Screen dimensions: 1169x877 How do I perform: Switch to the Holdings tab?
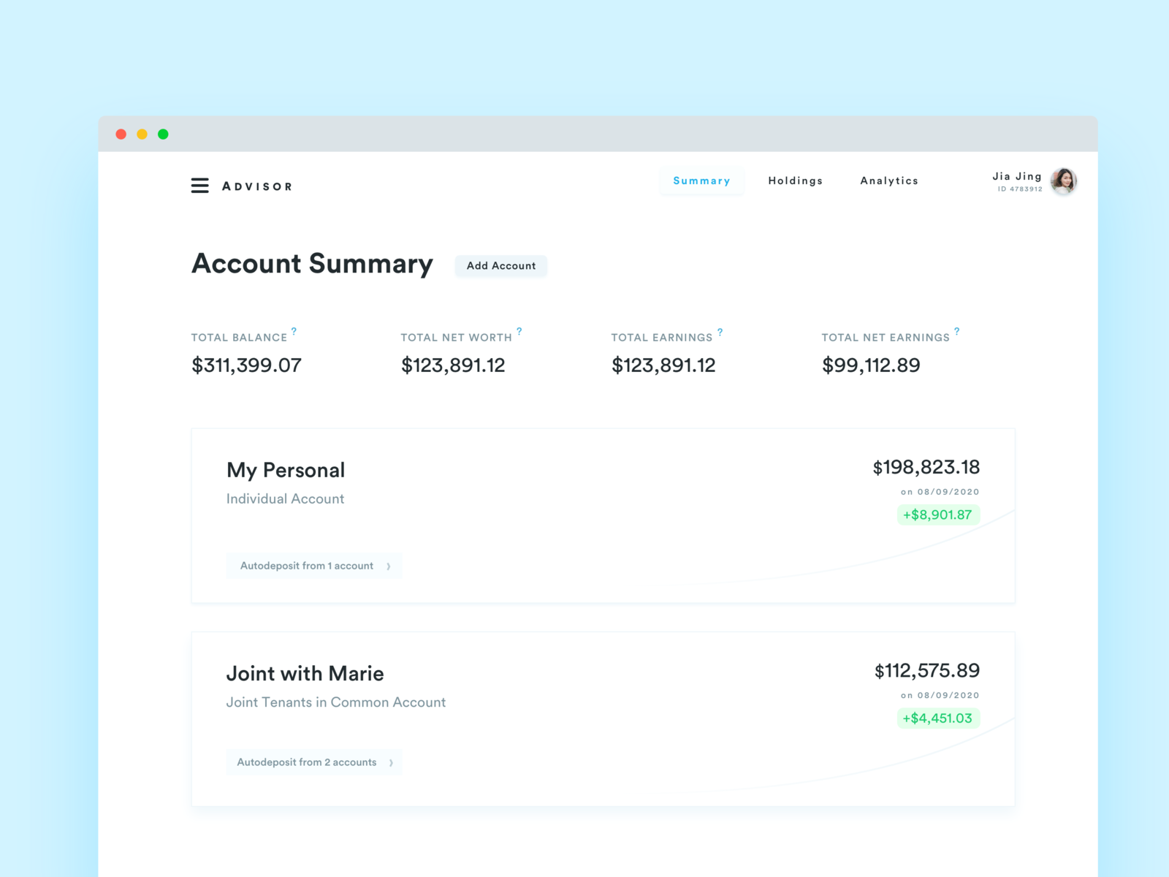coord(796,181)
